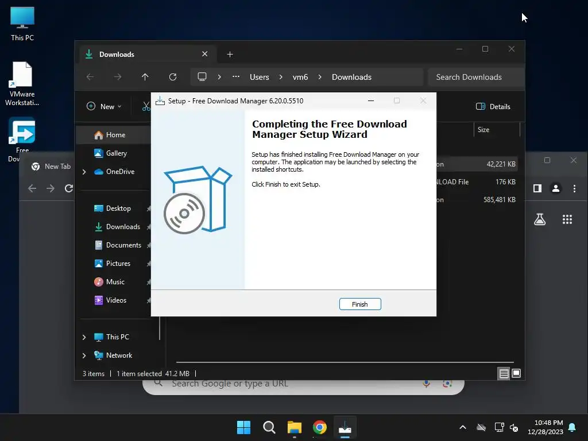This screenshot has height=441, width=588.
Task: Click the Explorer horizontal scrollbar
Action: (x=345, y=362)
